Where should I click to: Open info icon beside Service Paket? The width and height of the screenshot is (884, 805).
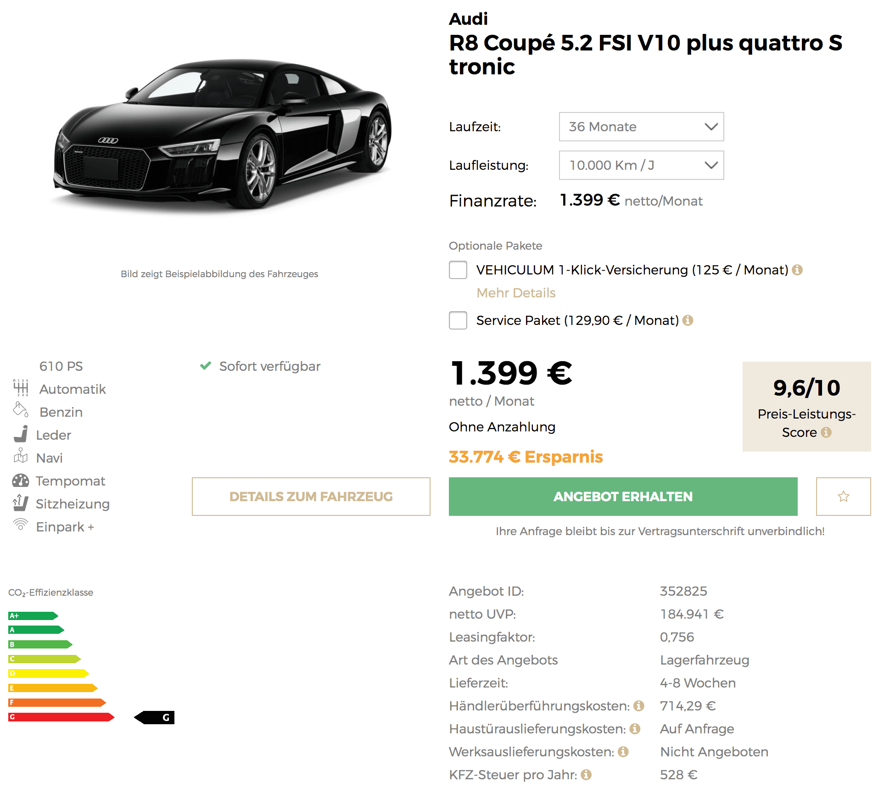point(688,320)
